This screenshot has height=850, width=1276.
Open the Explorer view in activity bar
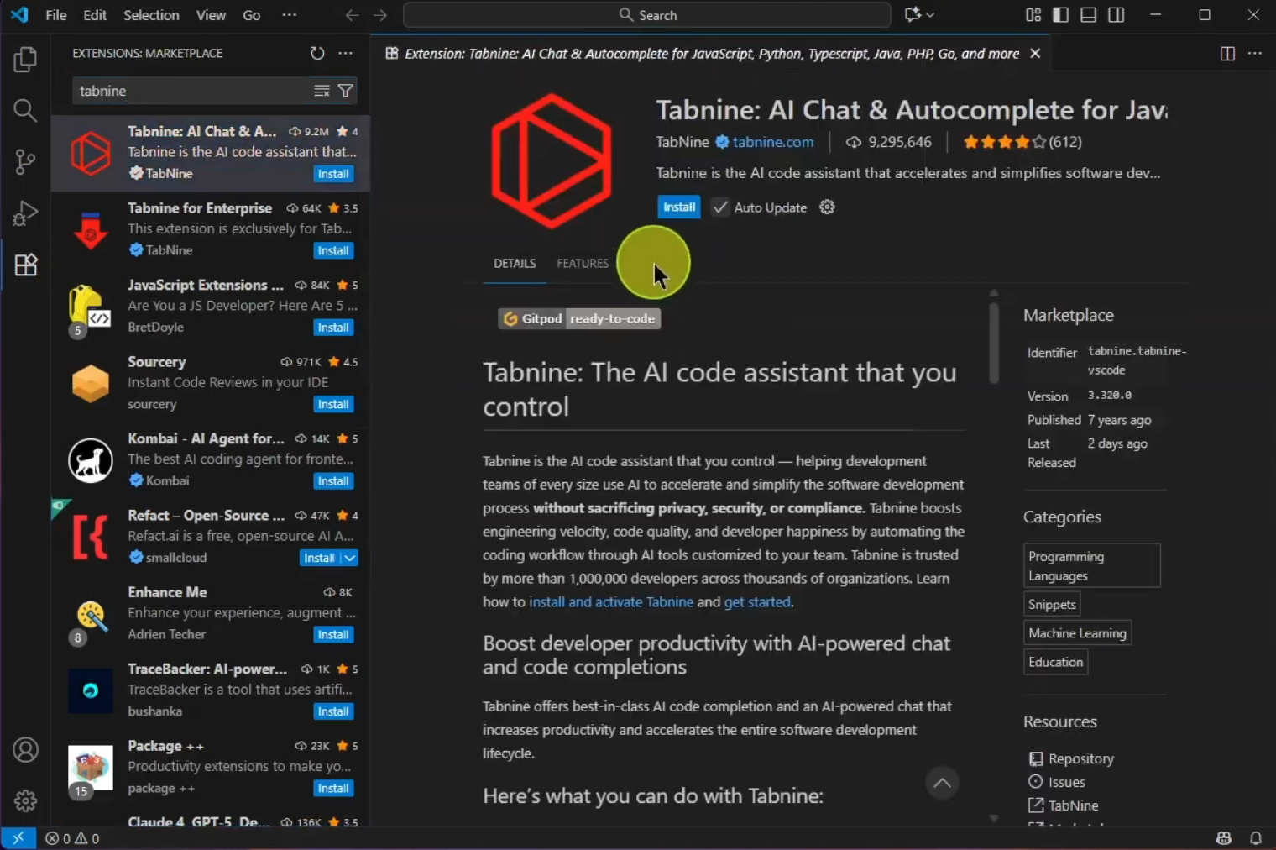click(25, 60)
